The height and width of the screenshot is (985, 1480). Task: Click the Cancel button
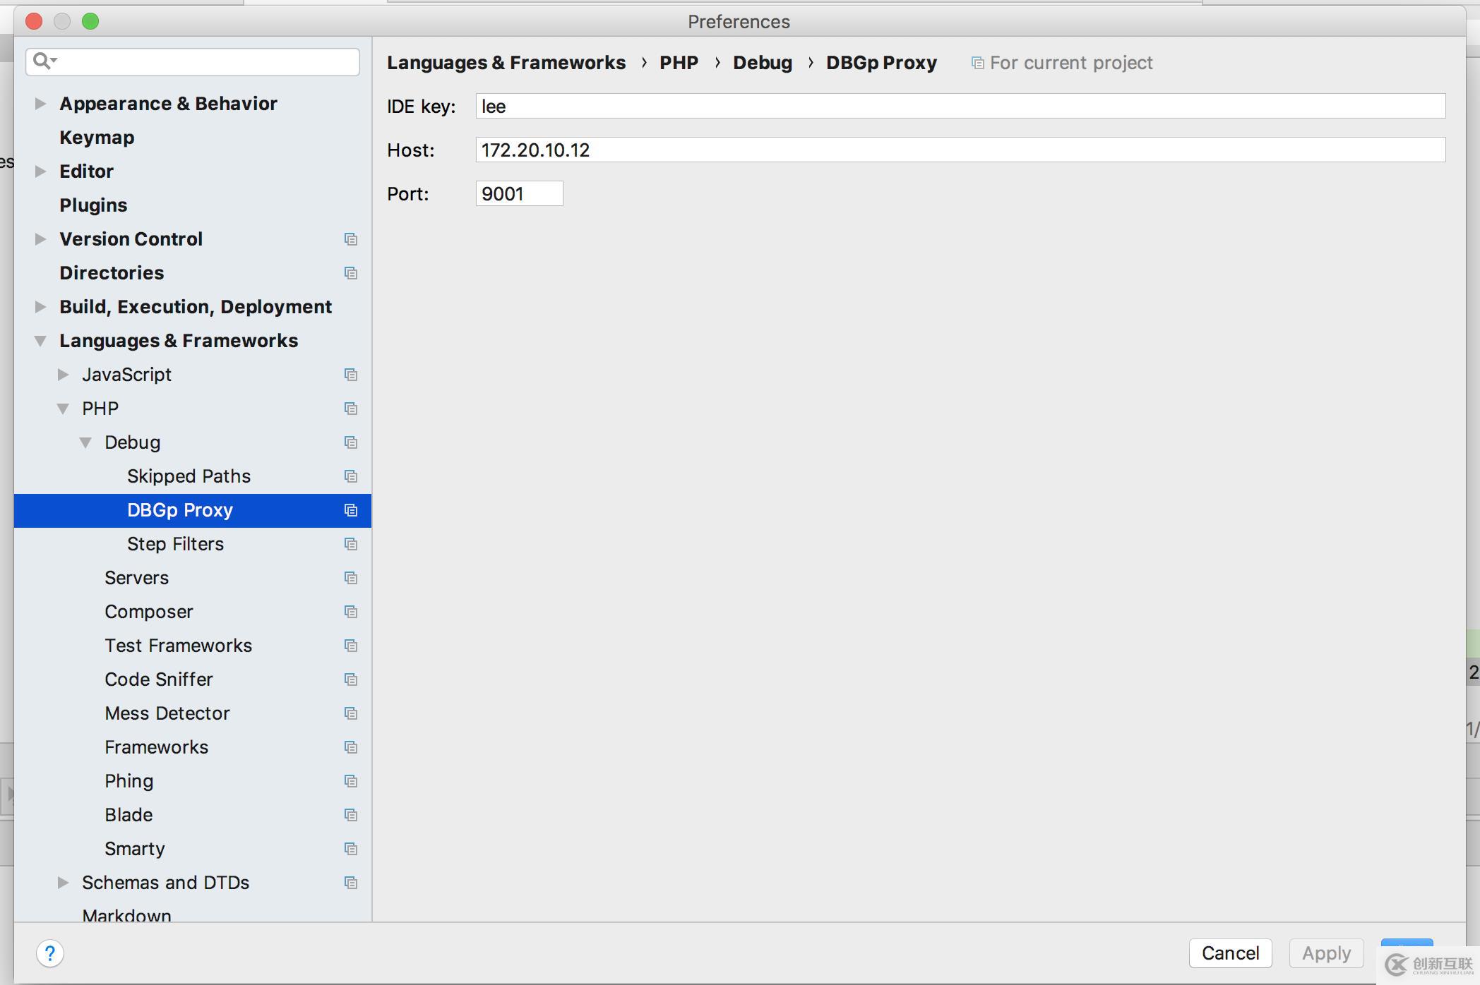(x=1228, y=952)
